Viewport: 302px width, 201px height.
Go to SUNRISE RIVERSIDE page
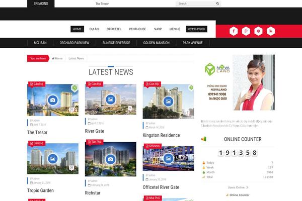click(116, 43)
